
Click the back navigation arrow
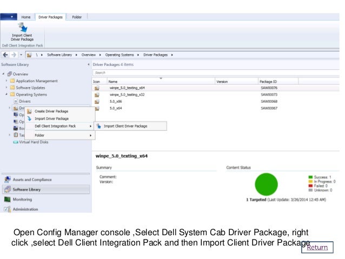(x=5, y=55)
